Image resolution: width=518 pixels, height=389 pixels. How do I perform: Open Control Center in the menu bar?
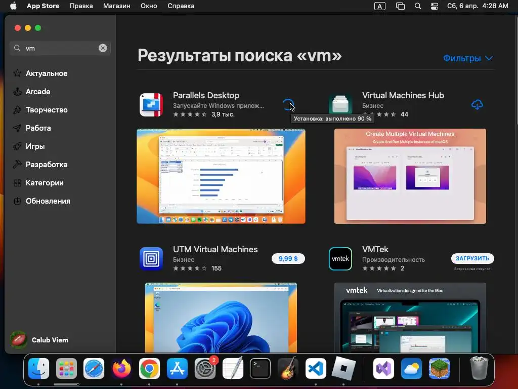tap(435, 6)
